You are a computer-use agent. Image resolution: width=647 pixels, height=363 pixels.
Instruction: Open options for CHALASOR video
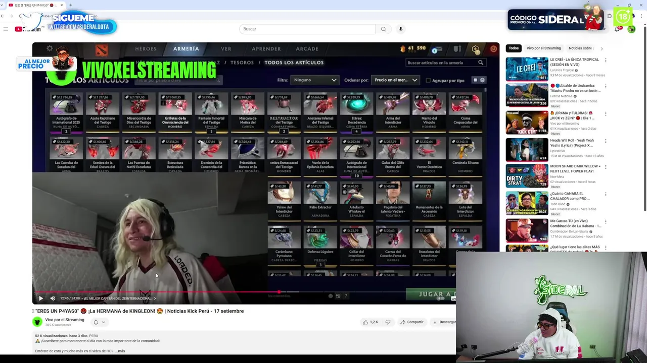coord(606,194)
